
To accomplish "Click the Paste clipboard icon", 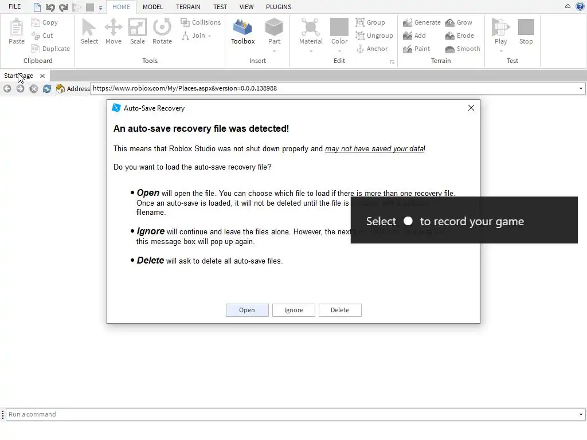I will coord(17,27).
